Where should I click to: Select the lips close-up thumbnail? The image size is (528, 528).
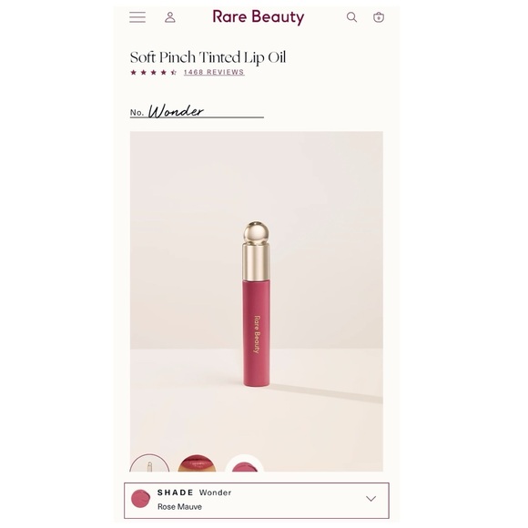[x=197, y=463]
